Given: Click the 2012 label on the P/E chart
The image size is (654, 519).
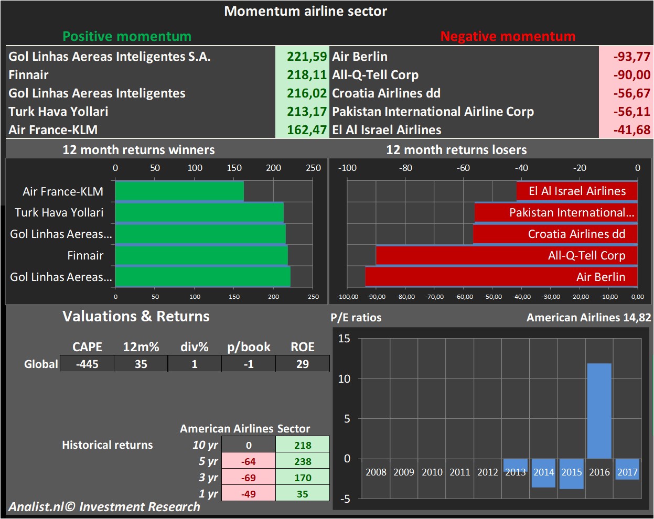Looking at the screenshot, I should pos(488,472).
